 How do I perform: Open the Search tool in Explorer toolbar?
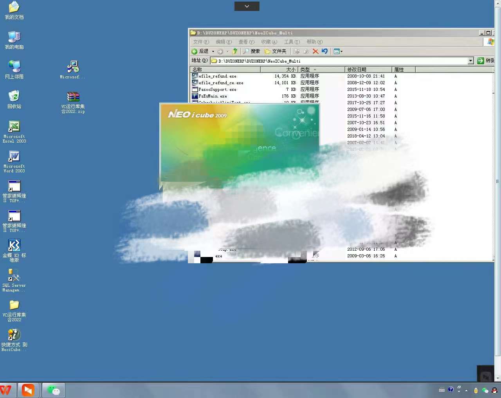(251, 51)
